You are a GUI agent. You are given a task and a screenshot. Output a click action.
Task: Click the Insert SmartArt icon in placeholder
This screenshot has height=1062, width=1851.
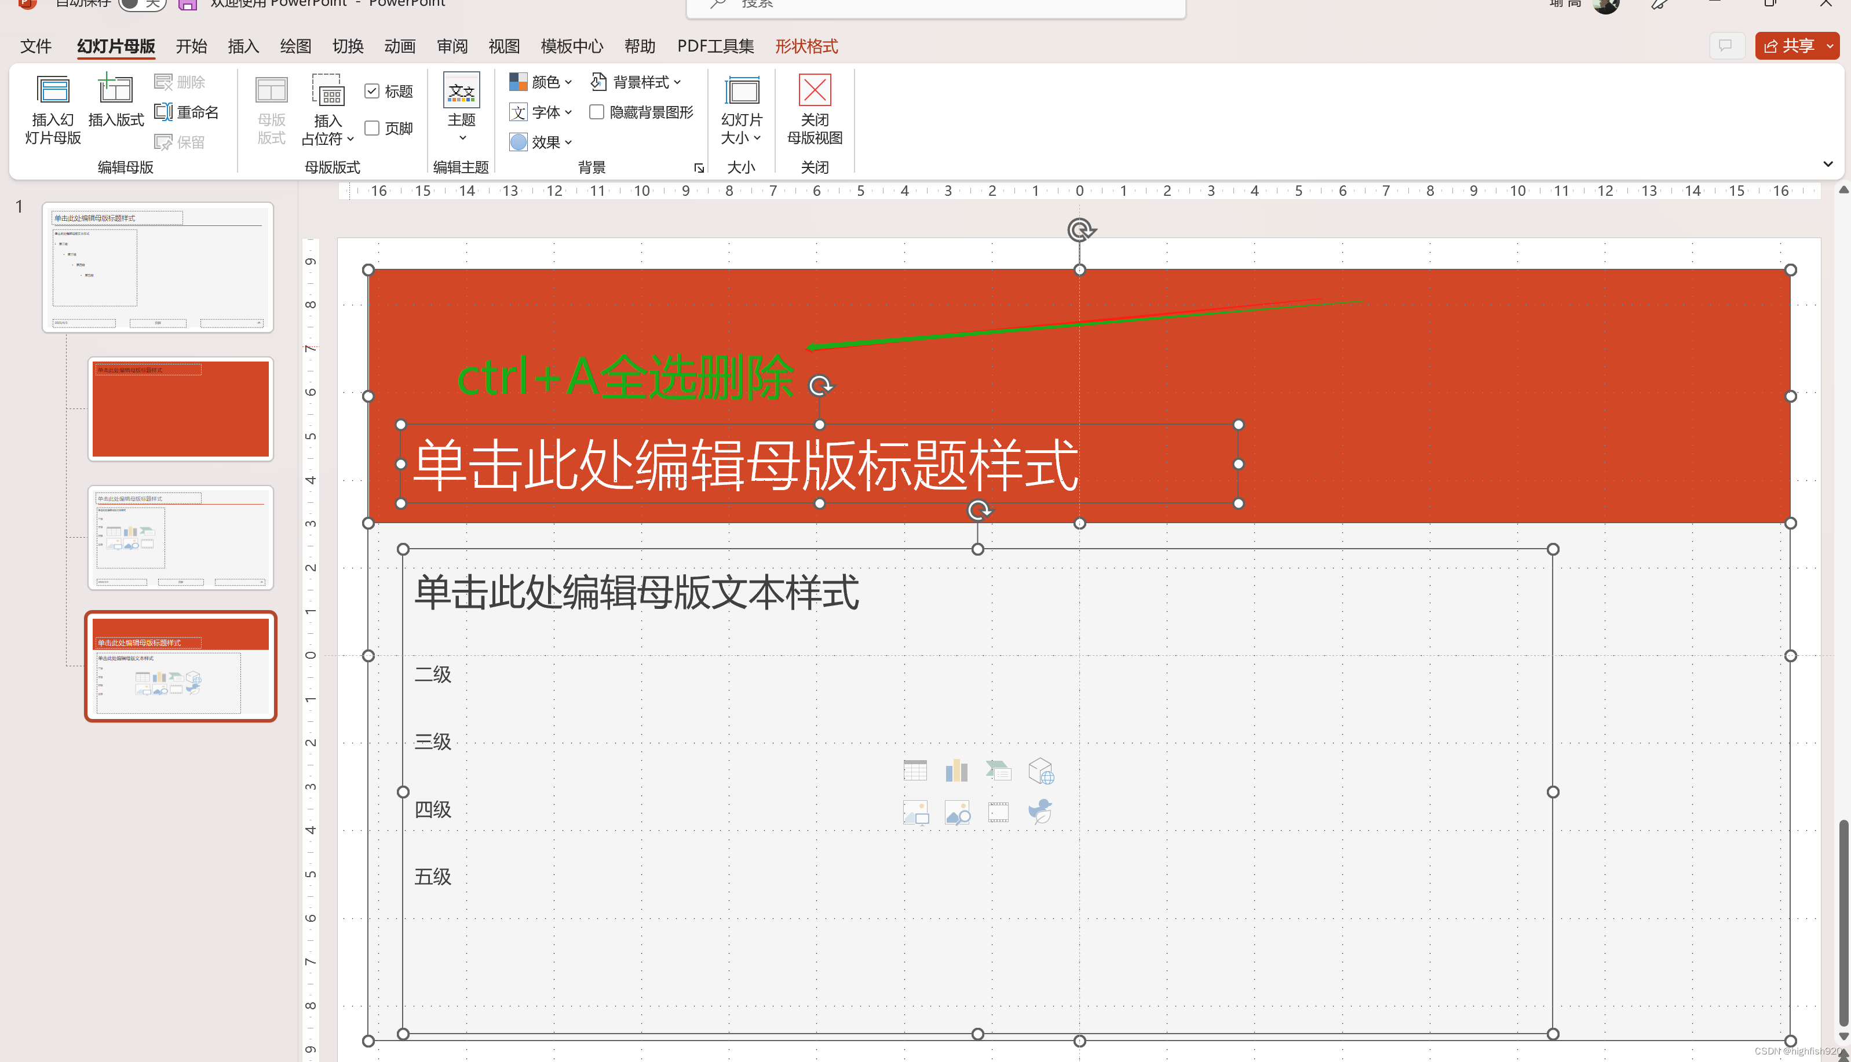click(998, 770)
